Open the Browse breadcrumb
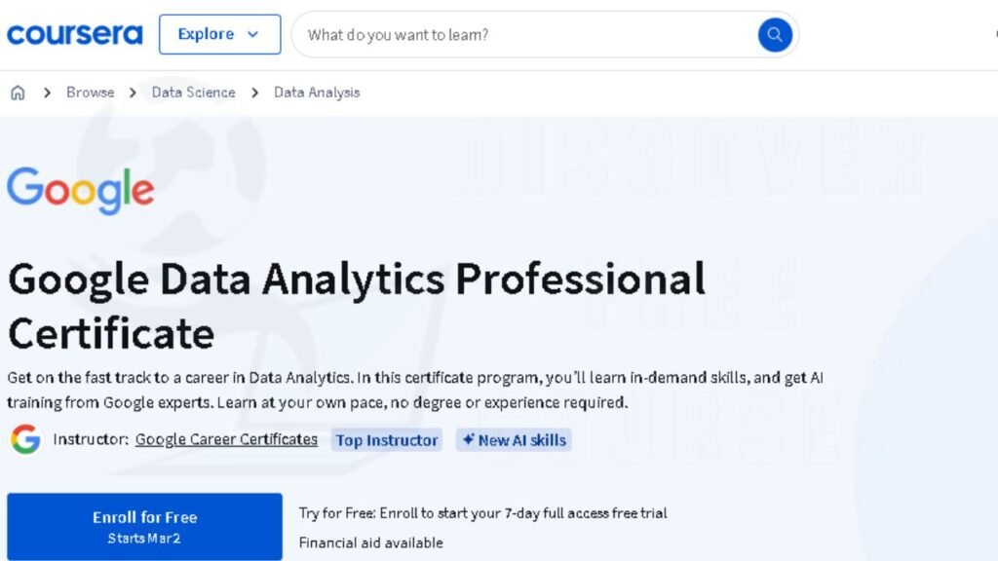The width and height of the screenshot is (998, 561). click(91, 93)
